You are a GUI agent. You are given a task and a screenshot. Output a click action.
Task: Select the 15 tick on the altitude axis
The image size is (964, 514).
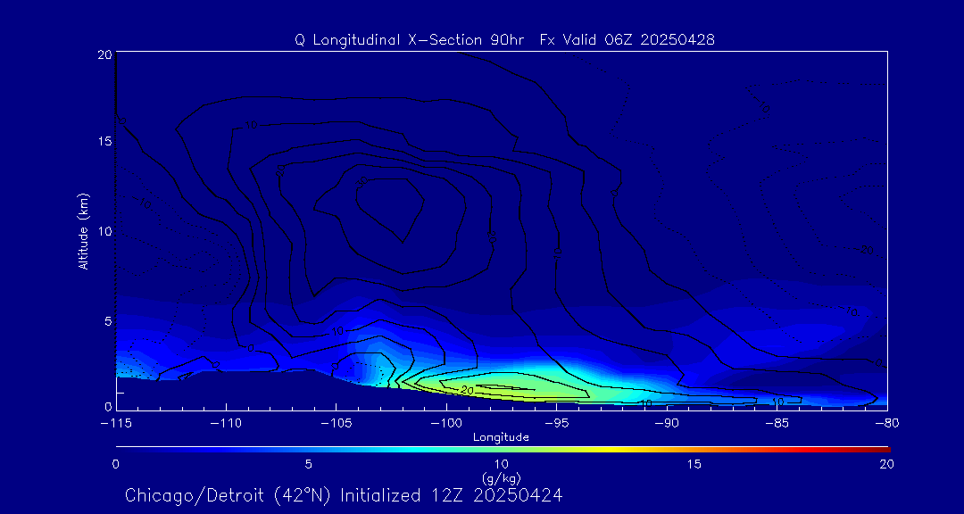tap(104, 141)
